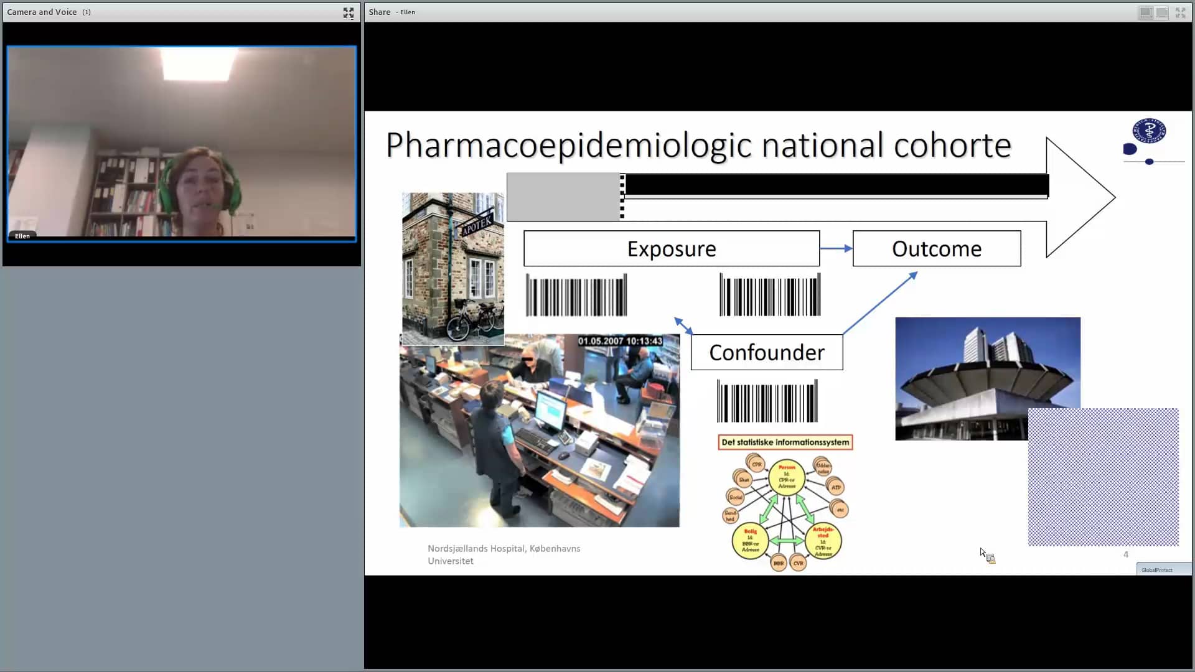Click Ellen's webcam video feed
Image resolution: width=1195 pixels, height=672 pixels.
tap(182, 143)
